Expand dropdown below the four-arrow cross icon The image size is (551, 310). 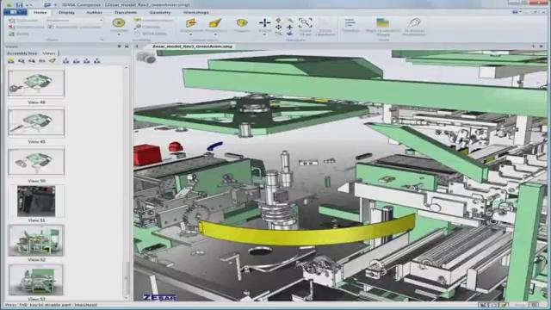pyautogui.click(x=264, y=34)
